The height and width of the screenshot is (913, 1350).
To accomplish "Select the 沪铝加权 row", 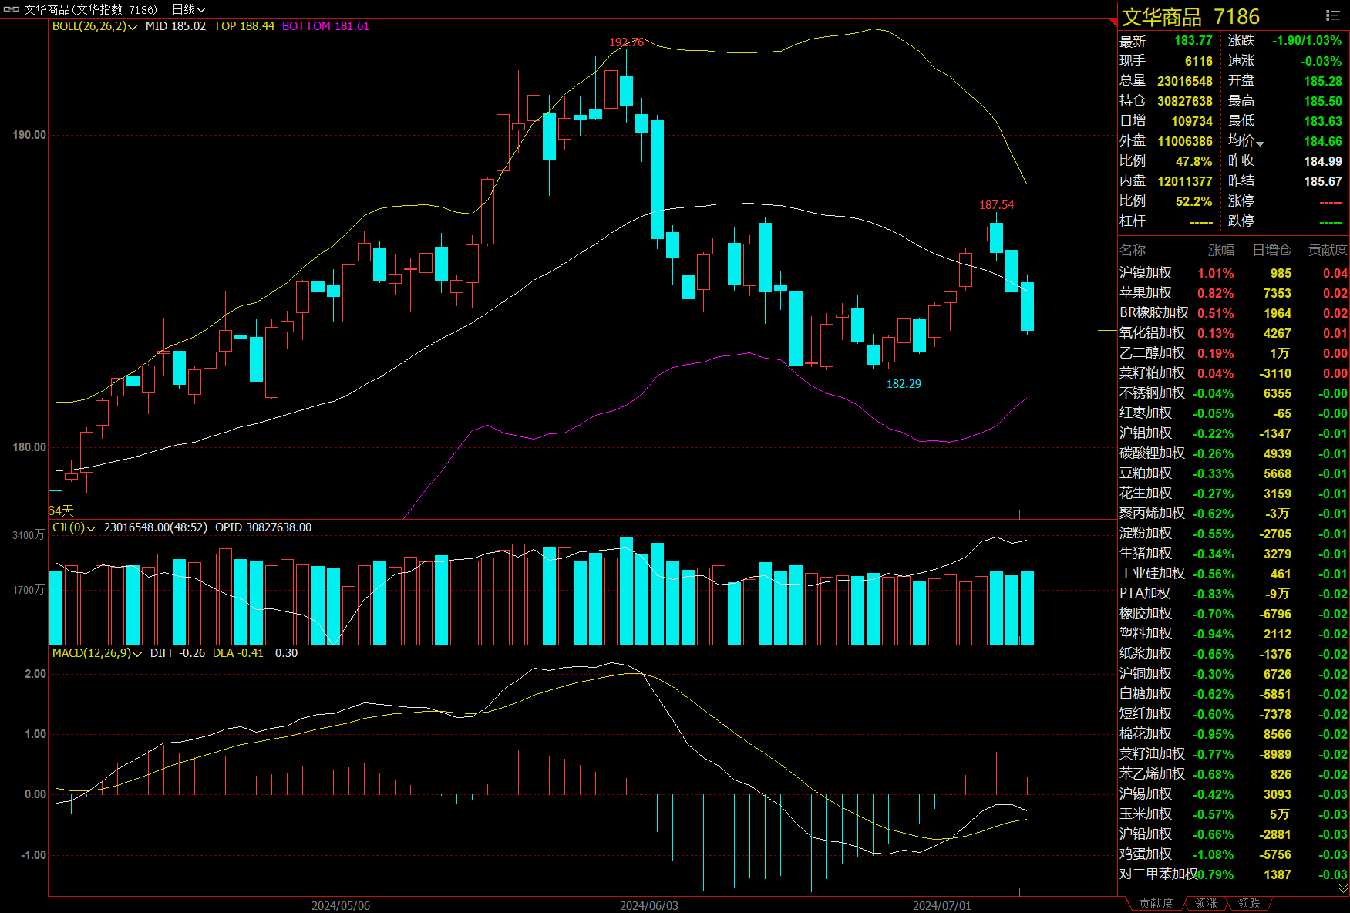I will 1234,433.
